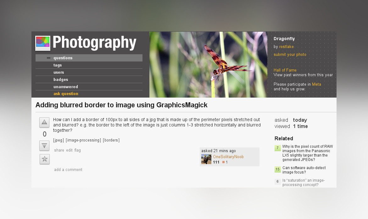The width and height of the screenshot is (368, 219).
Task: Open the Photography site title
Action: (x=94, y=43)
